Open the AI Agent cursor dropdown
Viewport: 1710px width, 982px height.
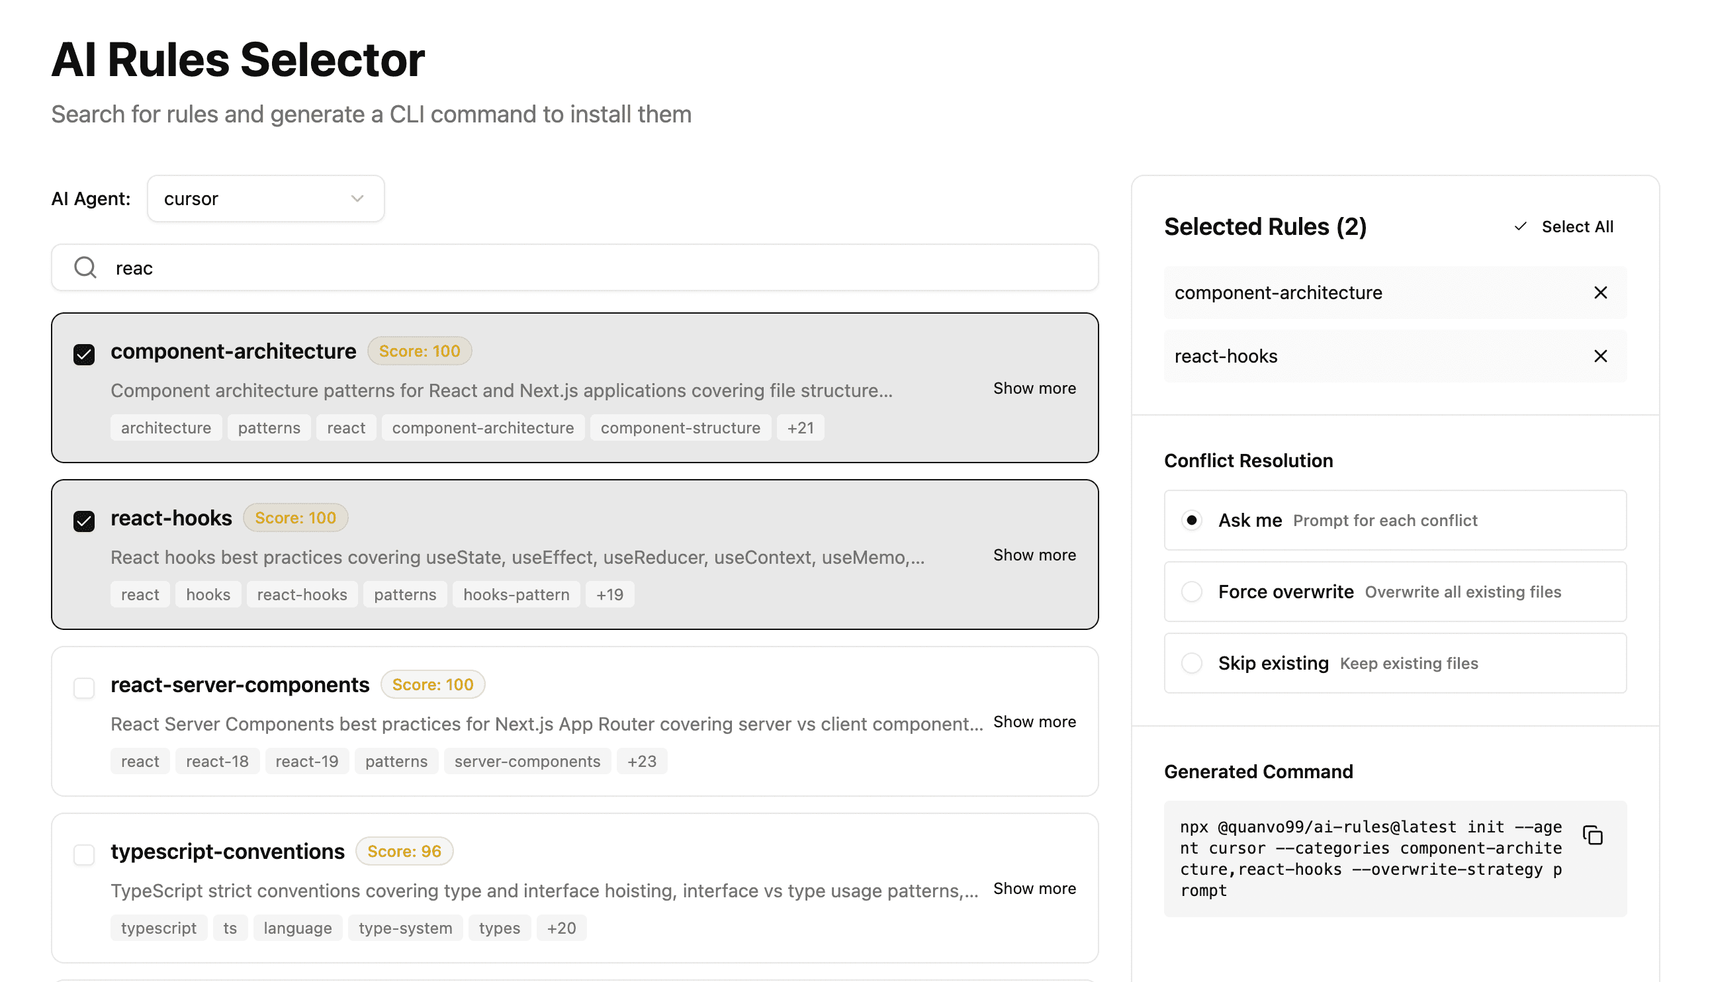click(265, 199)
